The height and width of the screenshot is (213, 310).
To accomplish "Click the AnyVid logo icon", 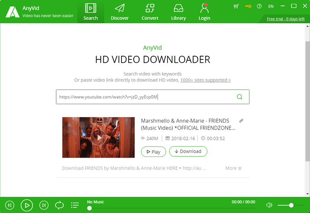I will [12, 12].
